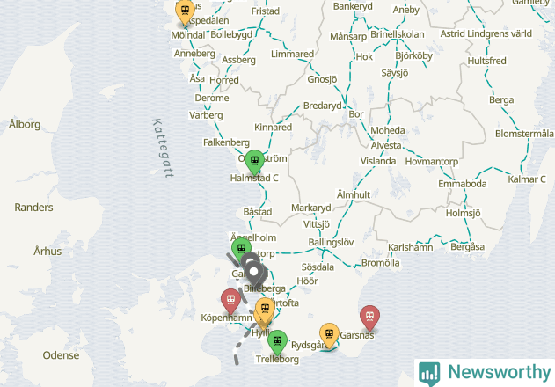Click the red train marker at Gärsnäs
This screenshot has height=387, width=555.
tap(370, 318)
